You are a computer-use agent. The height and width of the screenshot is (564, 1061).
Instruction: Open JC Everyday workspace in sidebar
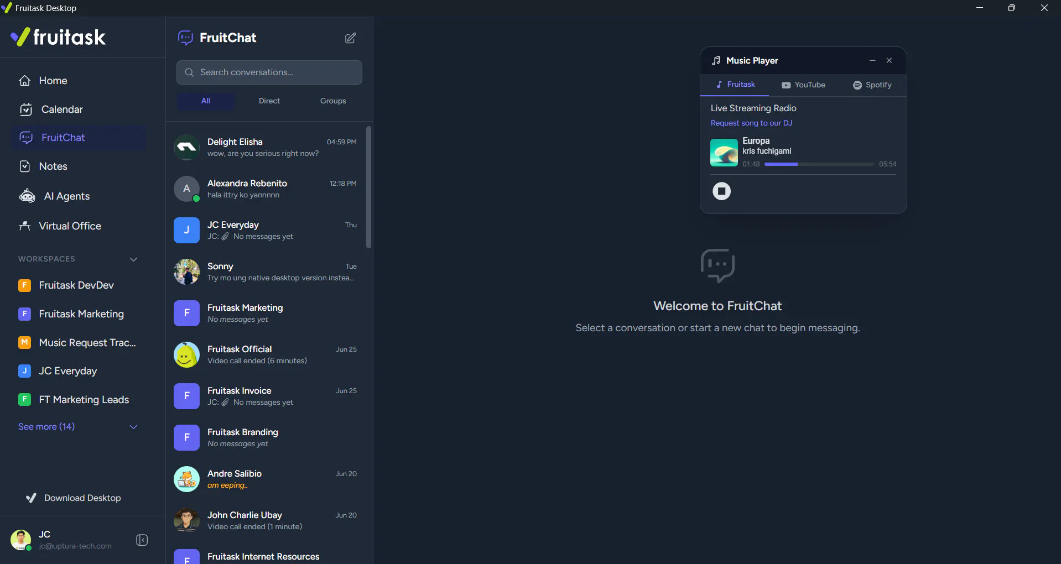[x=79, y=371]
